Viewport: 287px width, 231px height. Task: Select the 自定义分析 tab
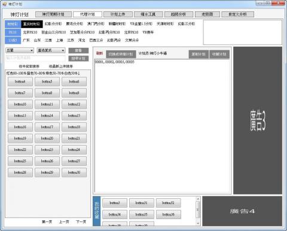(x=237, y=14)
